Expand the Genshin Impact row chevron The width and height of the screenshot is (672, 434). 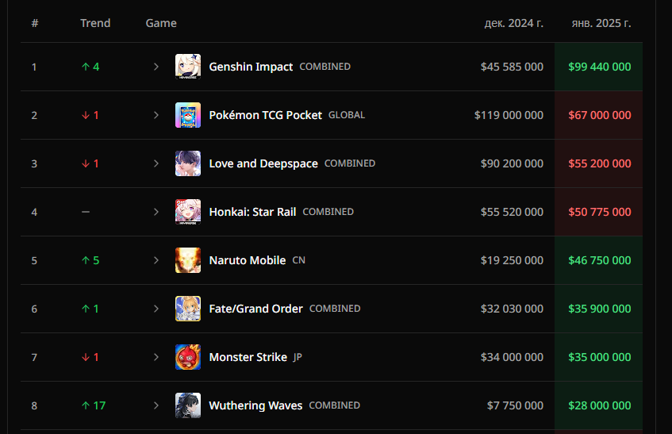coord(156,67)
